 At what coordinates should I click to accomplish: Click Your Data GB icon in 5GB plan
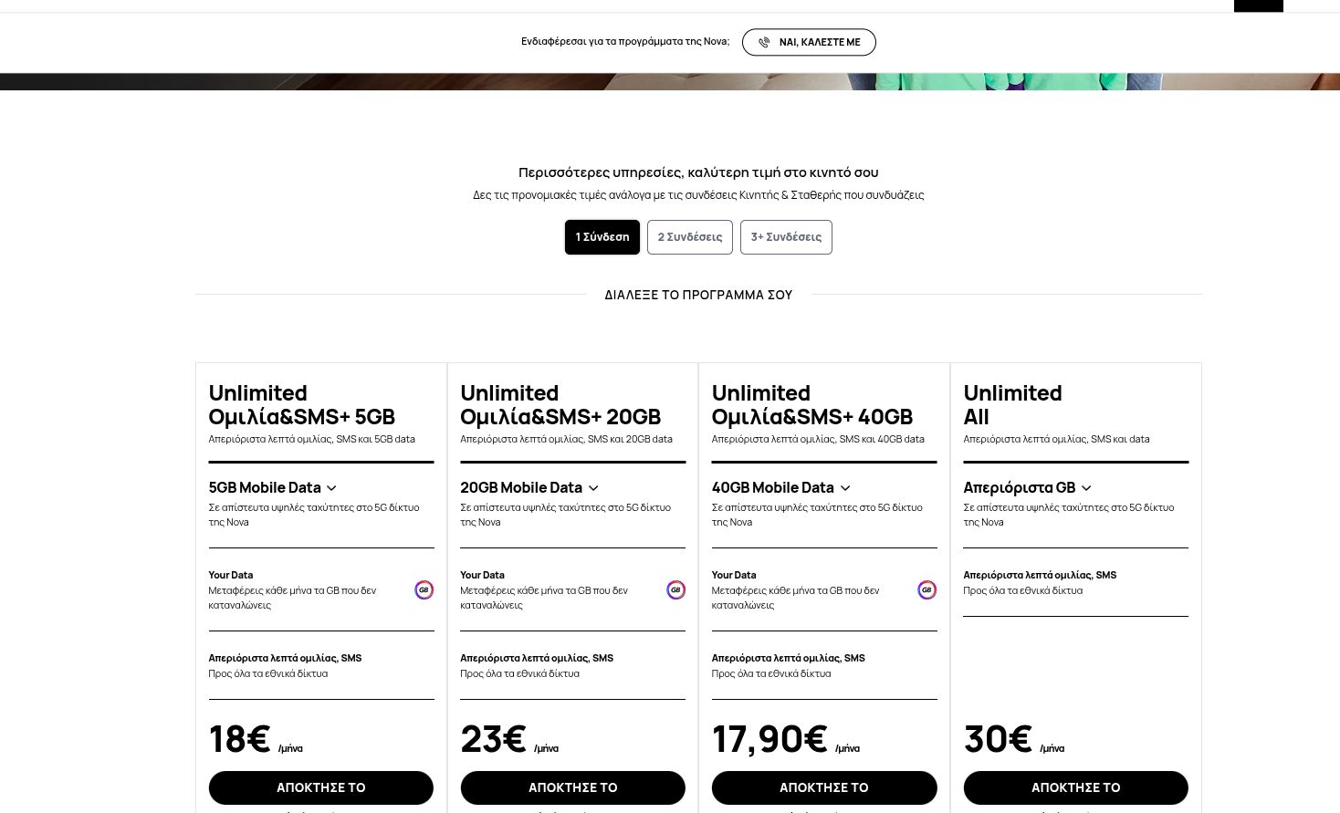pyautogui.click(x=424, y=590)
